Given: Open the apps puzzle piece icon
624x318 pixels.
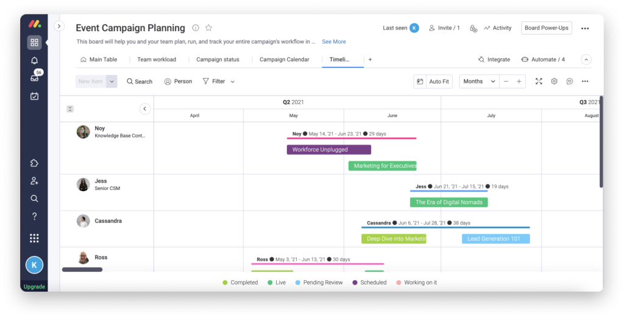Looking at the screenshot, I should 34,163.
